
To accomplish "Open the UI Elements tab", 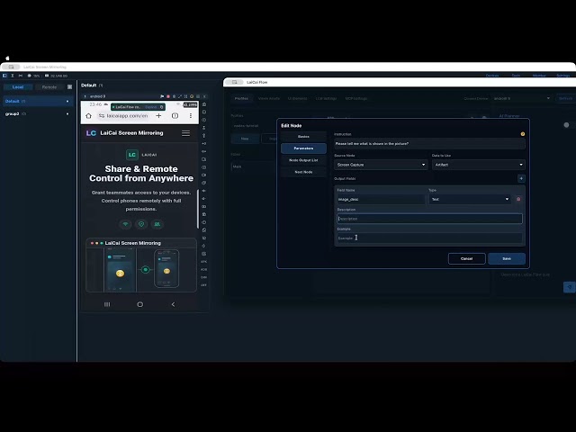I will [x=297, y=98].
